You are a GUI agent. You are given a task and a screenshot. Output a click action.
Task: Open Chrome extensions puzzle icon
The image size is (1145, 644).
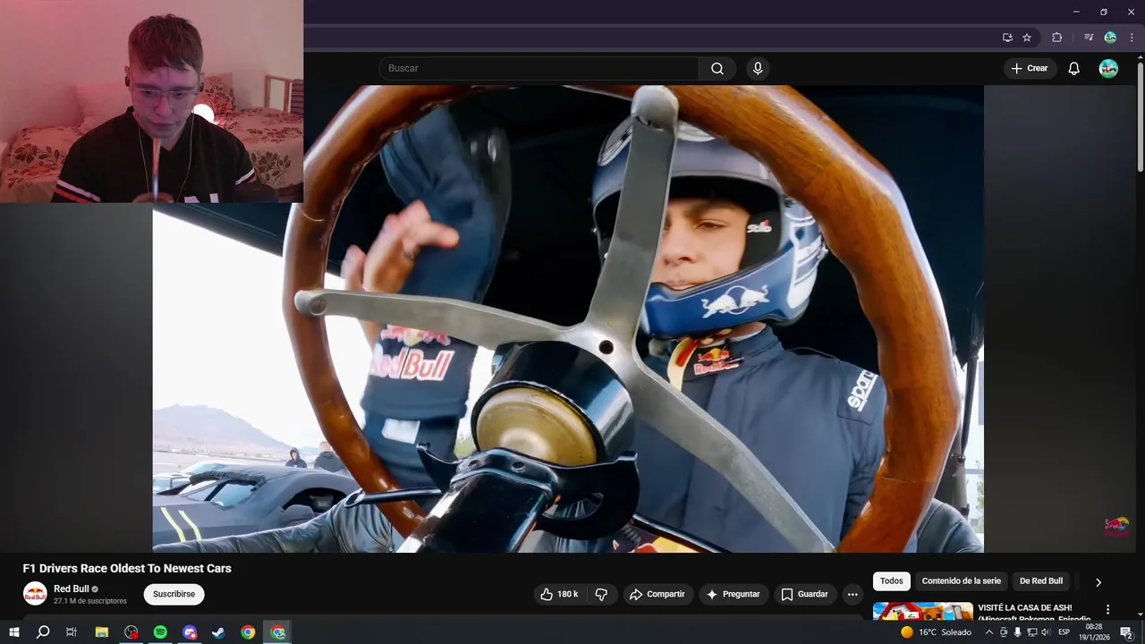[1056, 38]
